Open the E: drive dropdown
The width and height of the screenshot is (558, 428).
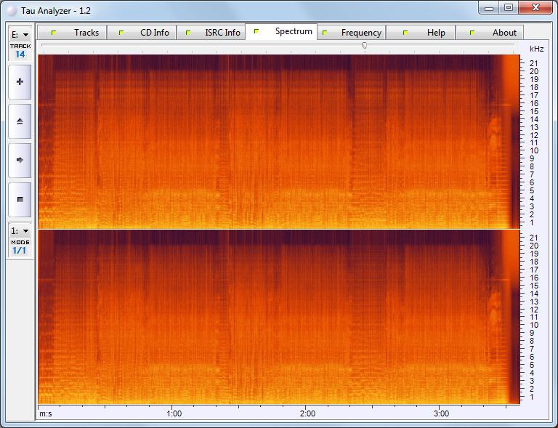(20, 34)
